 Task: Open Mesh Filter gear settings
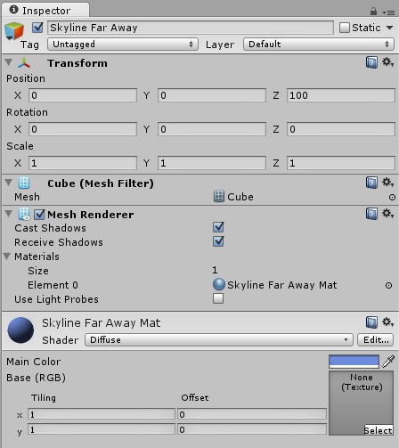387,183
